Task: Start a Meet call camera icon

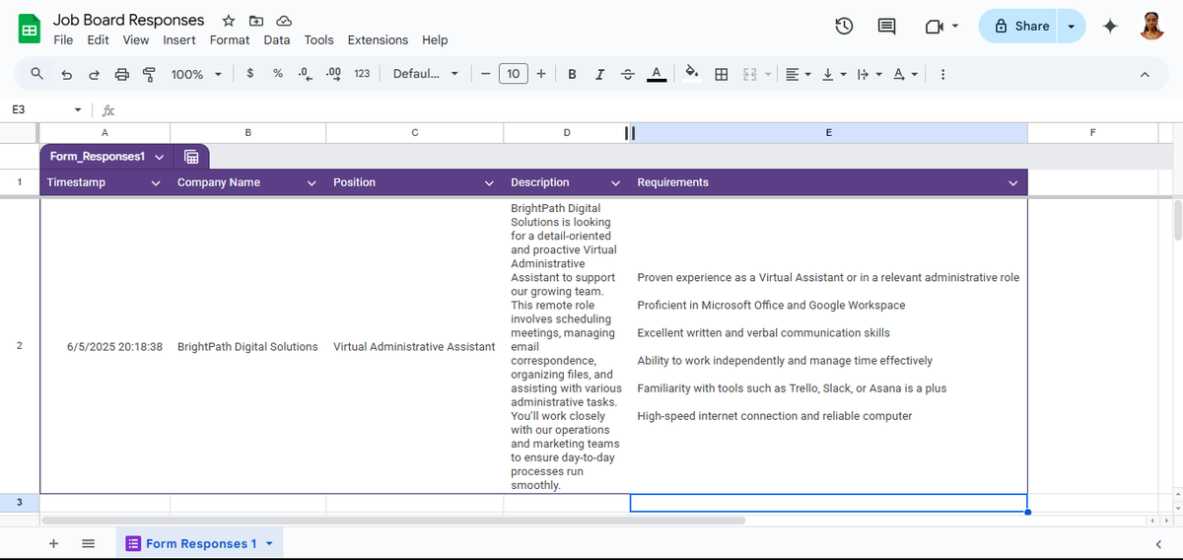Action: coord(935,27)
